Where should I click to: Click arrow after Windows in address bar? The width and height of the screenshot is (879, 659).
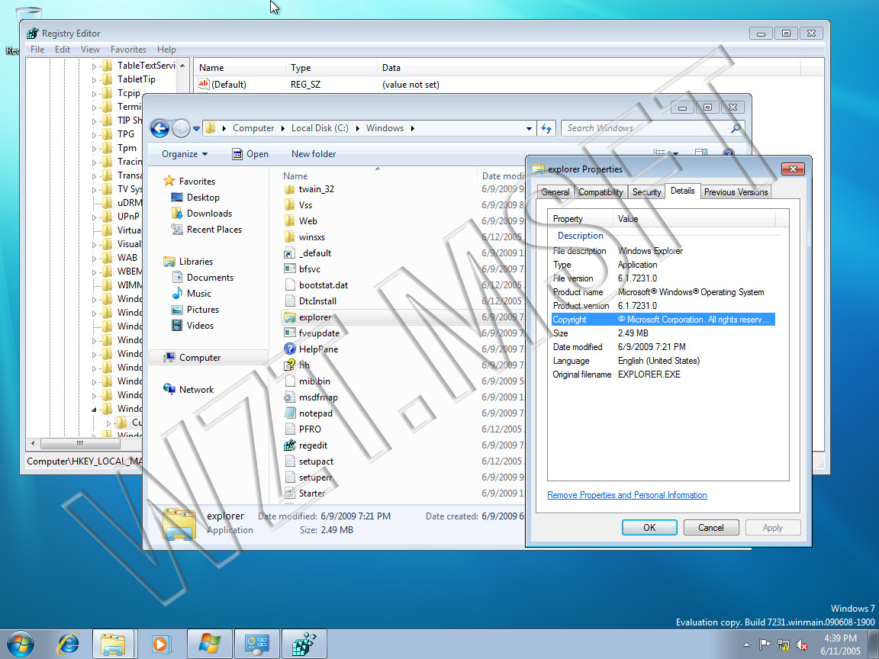(413, 128)
